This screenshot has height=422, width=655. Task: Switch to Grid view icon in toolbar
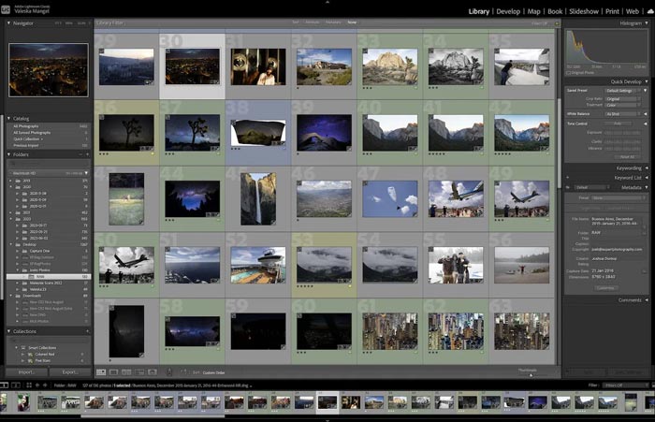[101, 371]
